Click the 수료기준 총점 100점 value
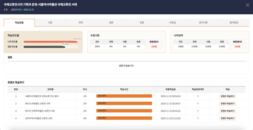This screenshot has width=253, height=130. point(154,47)
